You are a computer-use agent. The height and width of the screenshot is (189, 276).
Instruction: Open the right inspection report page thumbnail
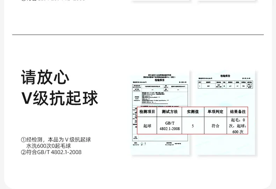click(226, 113)
